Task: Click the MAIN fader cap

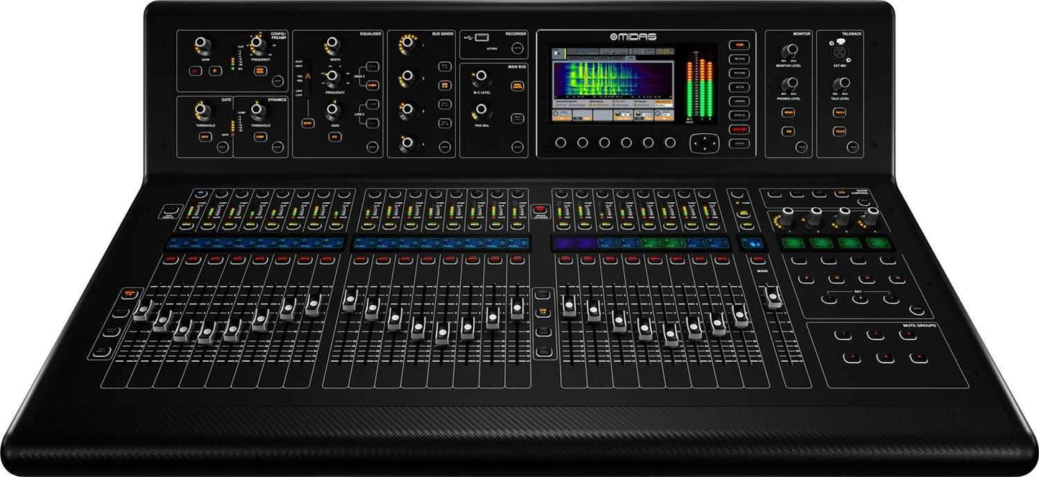Action: click(773, 295)
